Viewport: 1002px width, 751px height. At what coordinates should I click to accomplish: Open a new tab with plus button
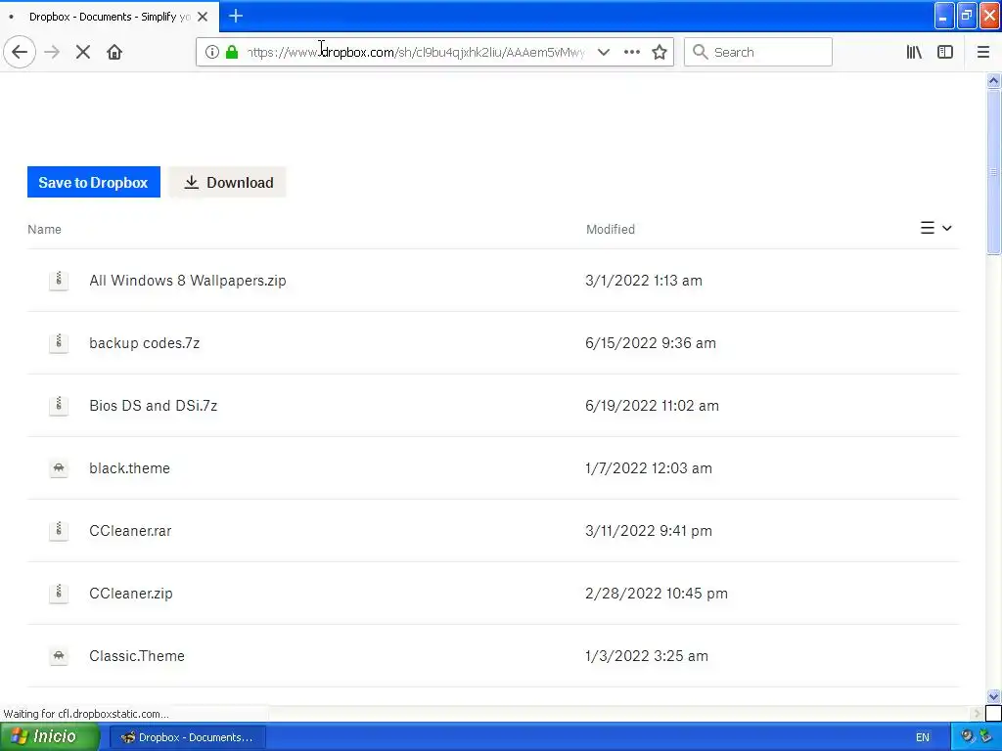pyautogui.click(x=235, y=16)
